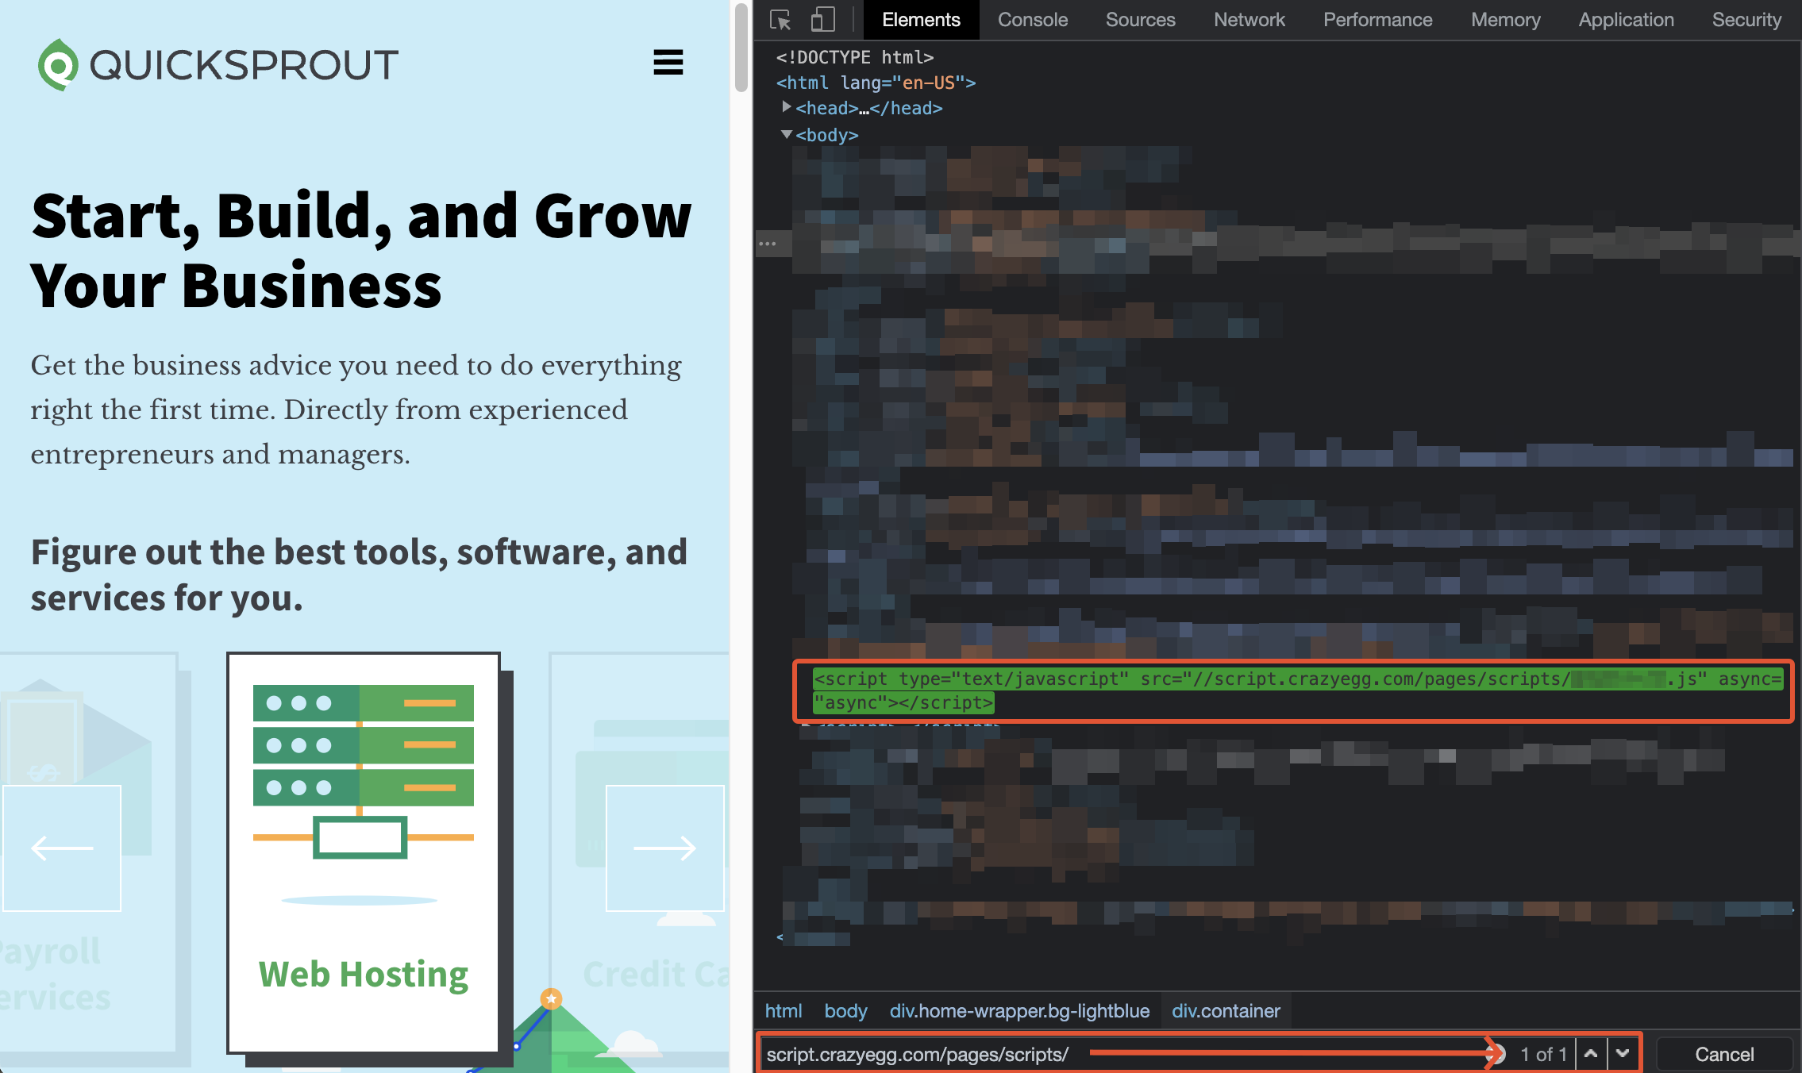The height and width of the screenshot is (1073, 1802).
Task: Click the Web Hosting label
Action: 364,974
